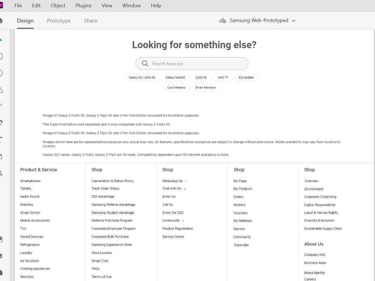Click the Audio Sound link
Viewport: 375px width, 281px height.
click(x=30, y=196)
